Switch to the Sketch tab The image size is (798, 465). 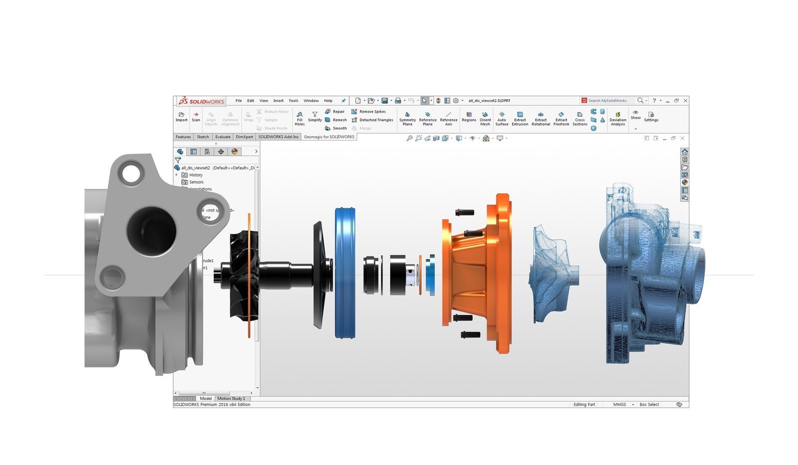point(203,137)
